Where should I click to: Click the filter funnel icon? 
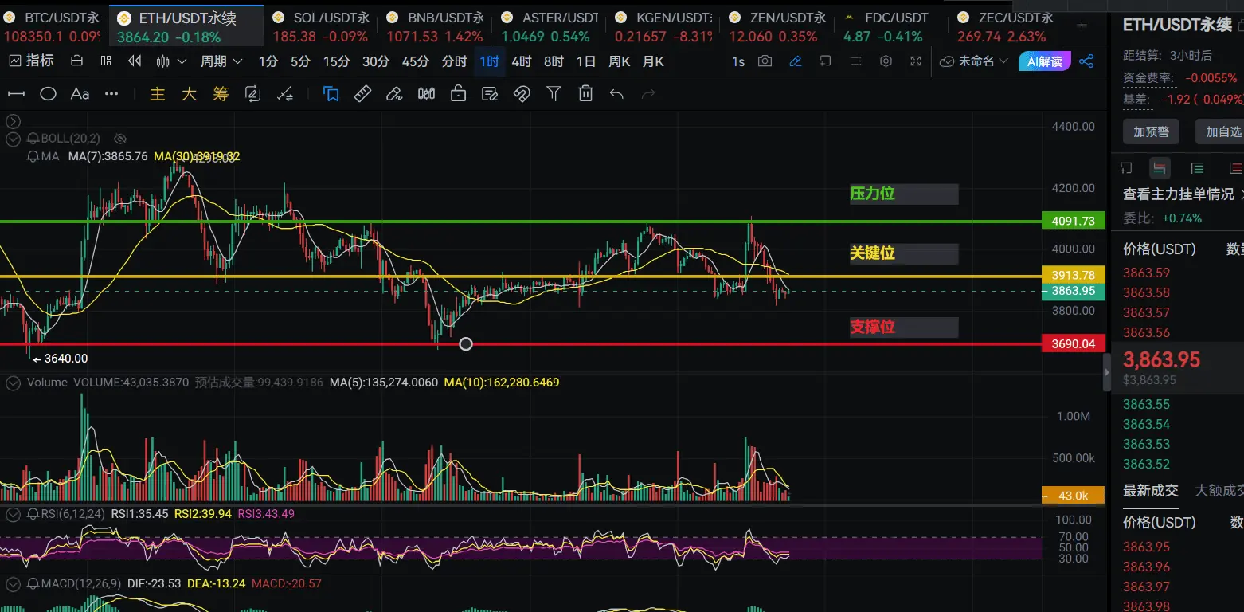[x=554, y=94]
